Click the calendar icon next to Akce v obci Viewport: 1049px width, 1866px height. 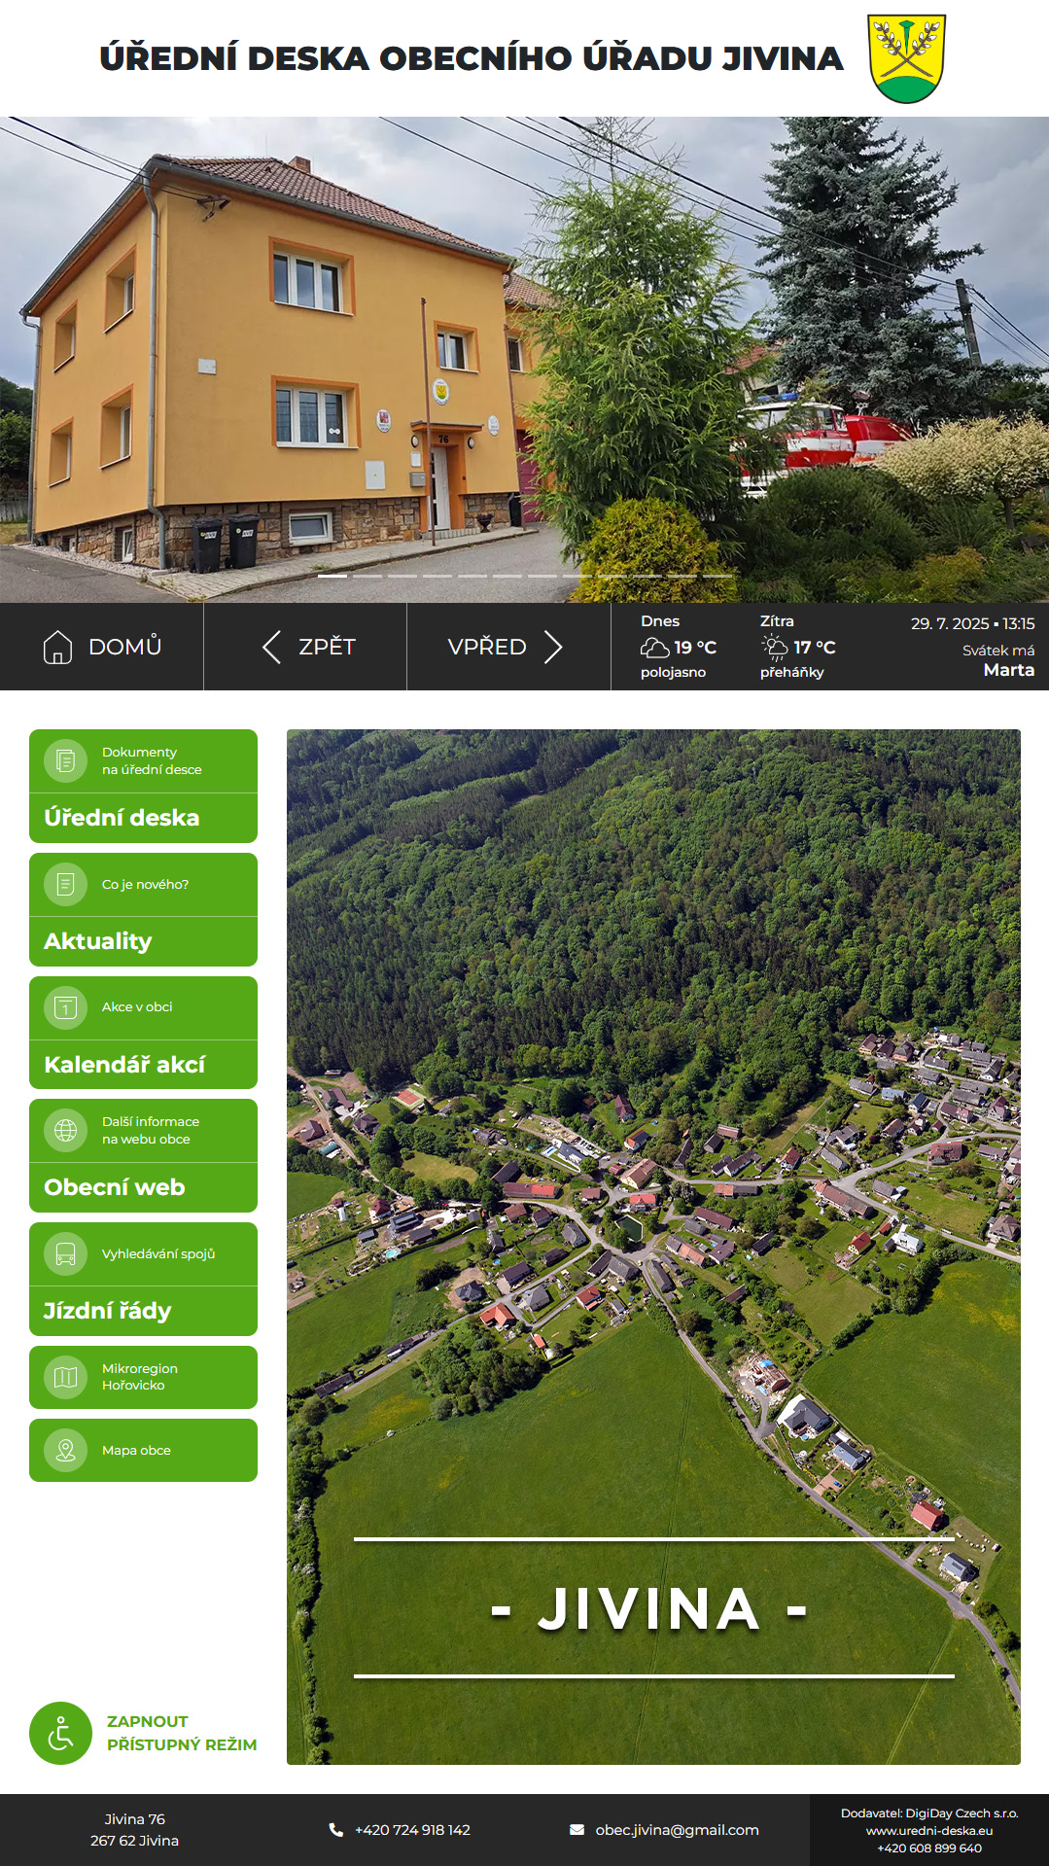pos(65,1007)
